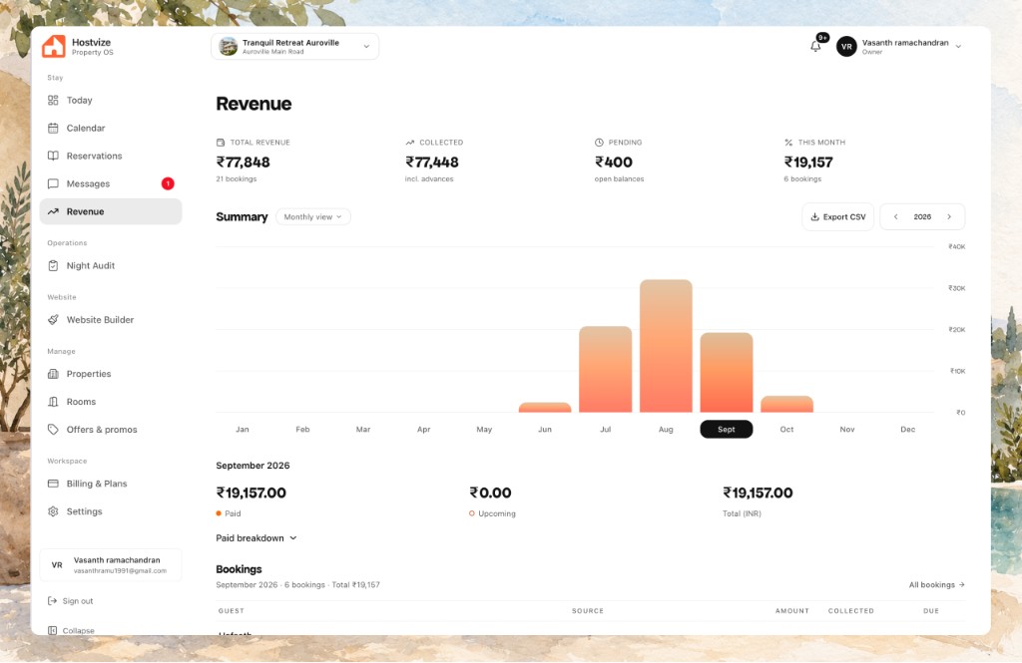This screenshot has width=1022, height=663.
Task: Click the Website Builder rocket icon
Action: [53, 320]
